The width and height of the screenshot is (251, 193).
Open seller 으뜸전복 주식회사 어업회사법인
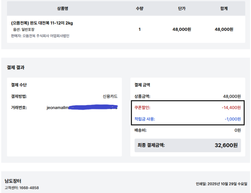40,36
